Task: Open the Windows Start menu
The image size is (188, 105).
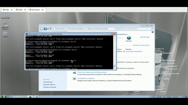Action: pos(4,97)
